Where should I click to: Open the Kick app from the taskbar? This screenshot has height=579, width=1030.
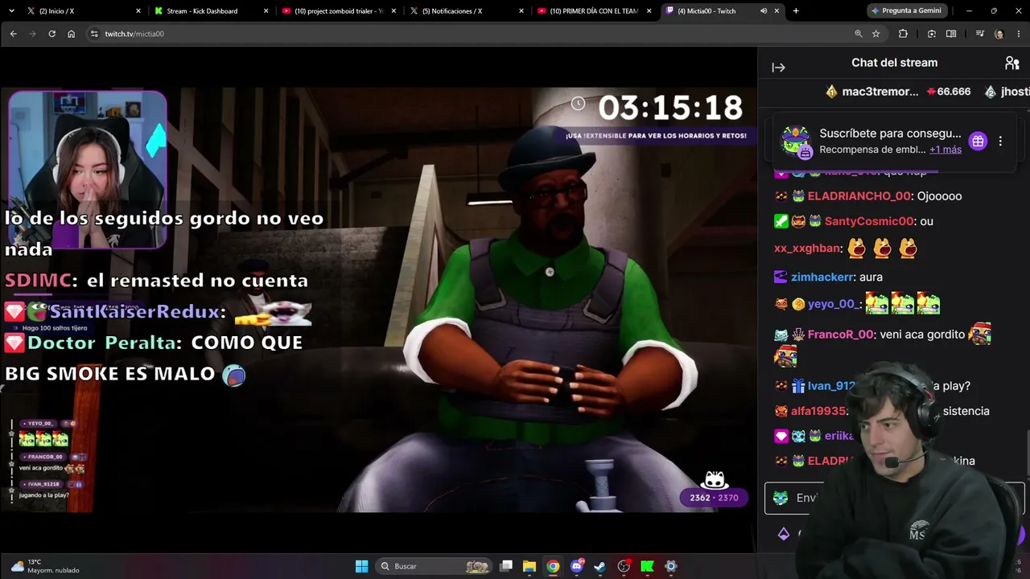point(647,566)
